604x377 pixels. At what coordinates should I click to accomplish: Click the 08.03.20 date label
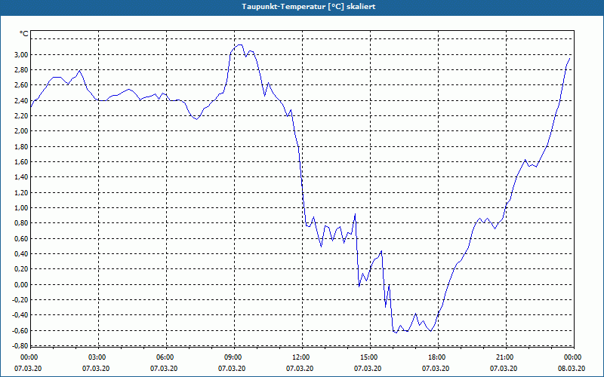point(572,369)
